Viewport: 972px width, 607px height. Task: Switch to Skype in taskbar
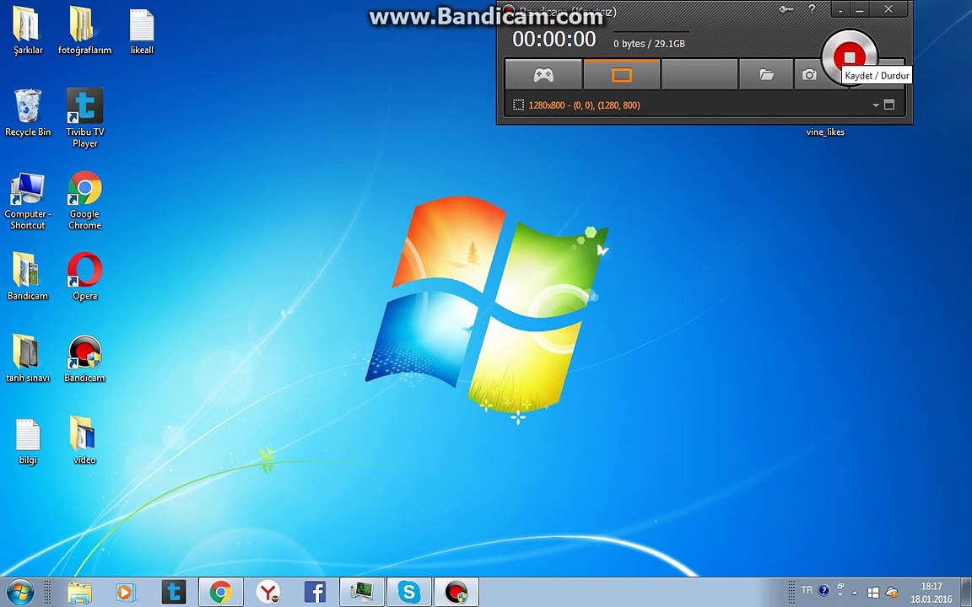point(409,592)
